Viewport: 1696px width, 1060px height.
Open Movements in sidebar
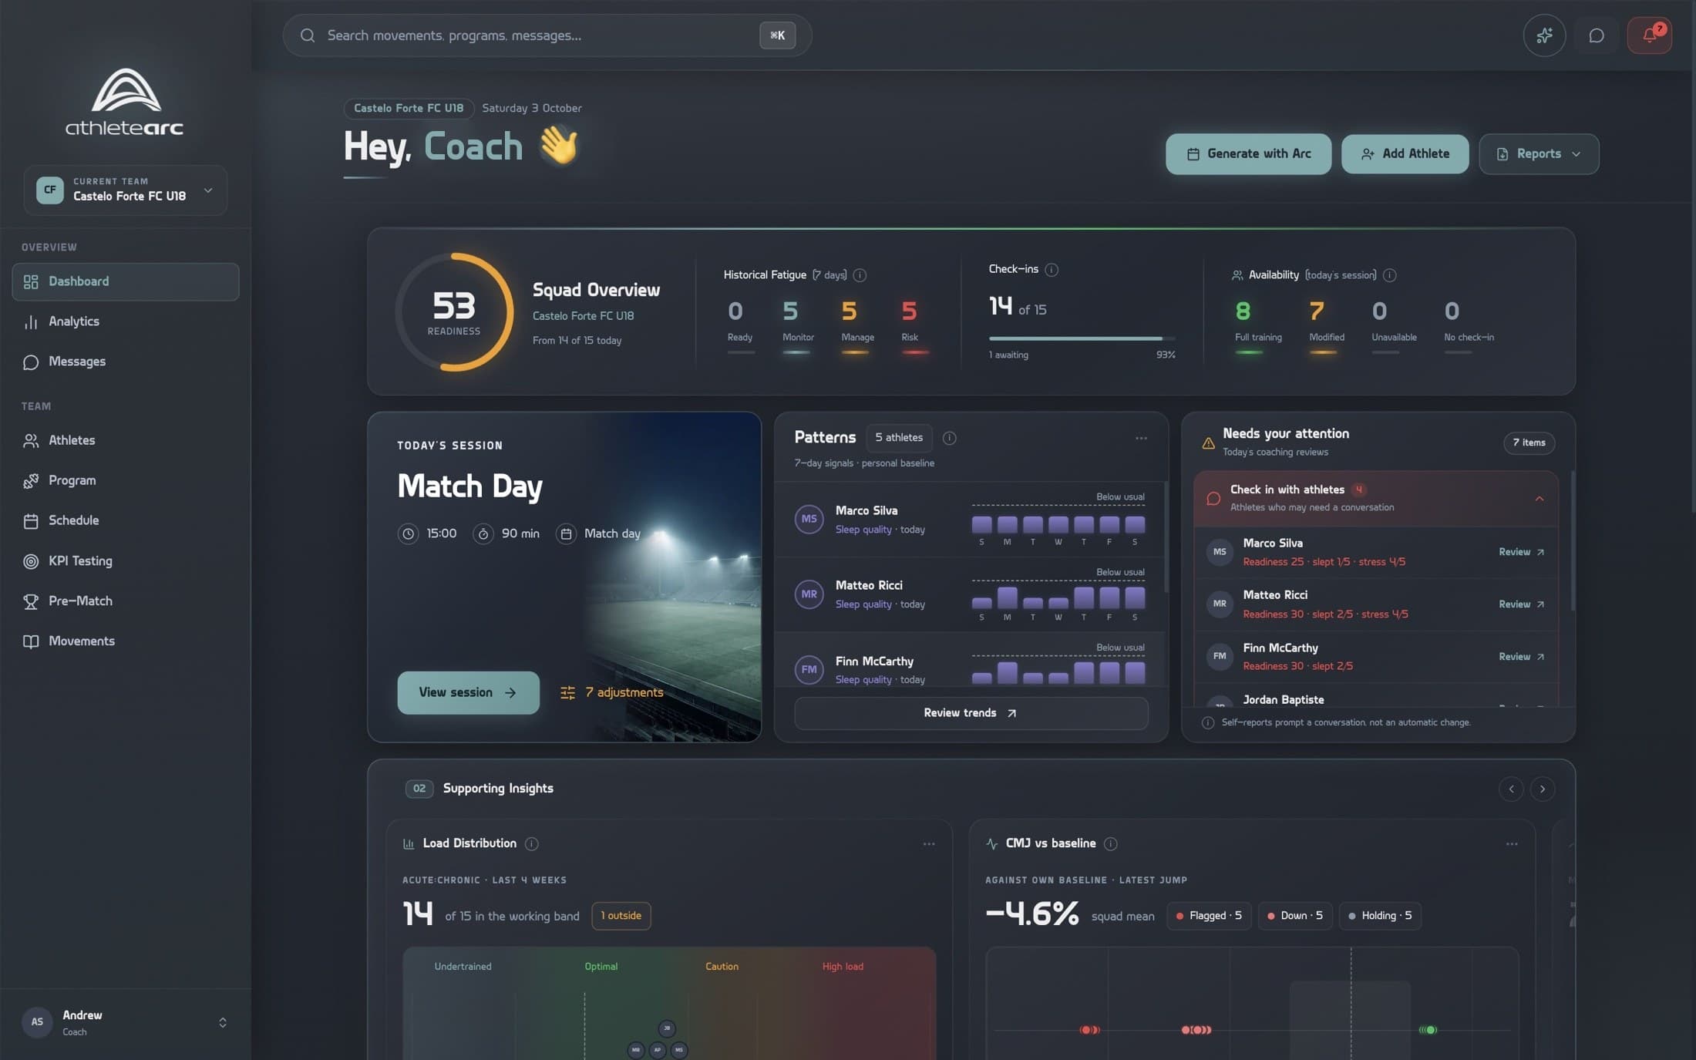coord(125,641)
